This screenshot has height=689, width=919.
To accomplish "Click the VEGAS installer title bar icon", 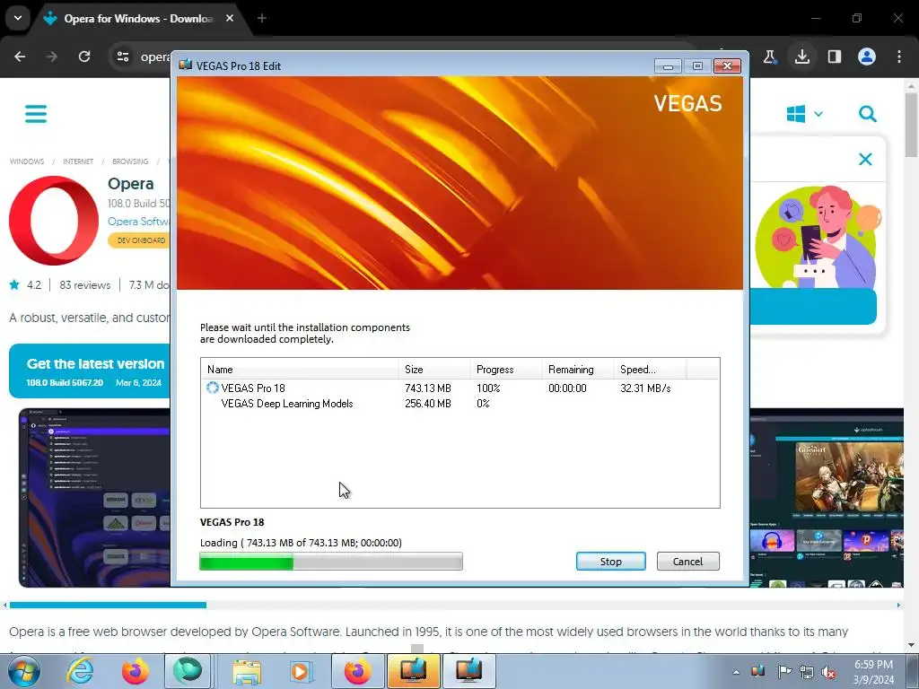I will 185,65.
